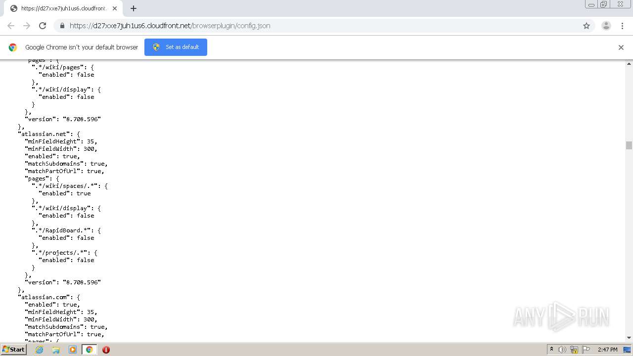
Task: Click the ".*/RapidBoard.*" key text
Action: click(x=61, y=230)
